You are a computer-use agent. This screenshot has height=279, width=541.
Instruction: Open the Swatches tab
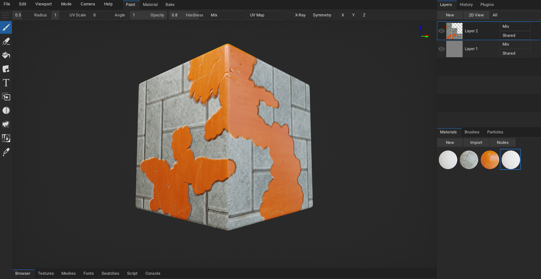(110, 273)
